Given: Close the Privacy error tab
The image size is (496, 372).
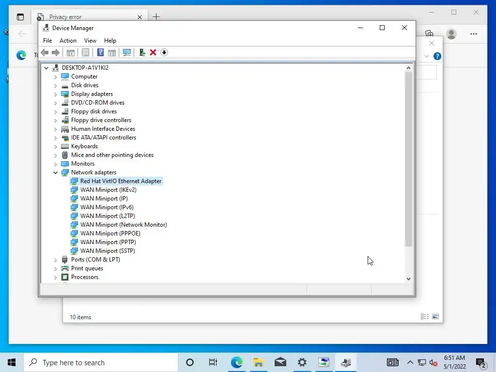Looking at the screenshot, I should (x=139, y=17).
